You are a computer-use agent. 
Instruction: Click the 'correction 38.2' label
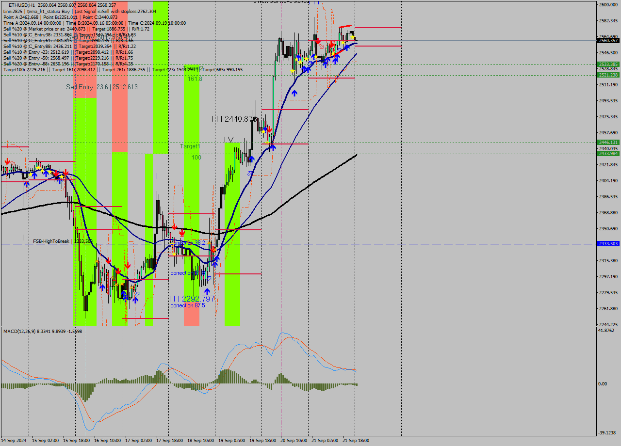pyautogui.click(x=188, y=242)
